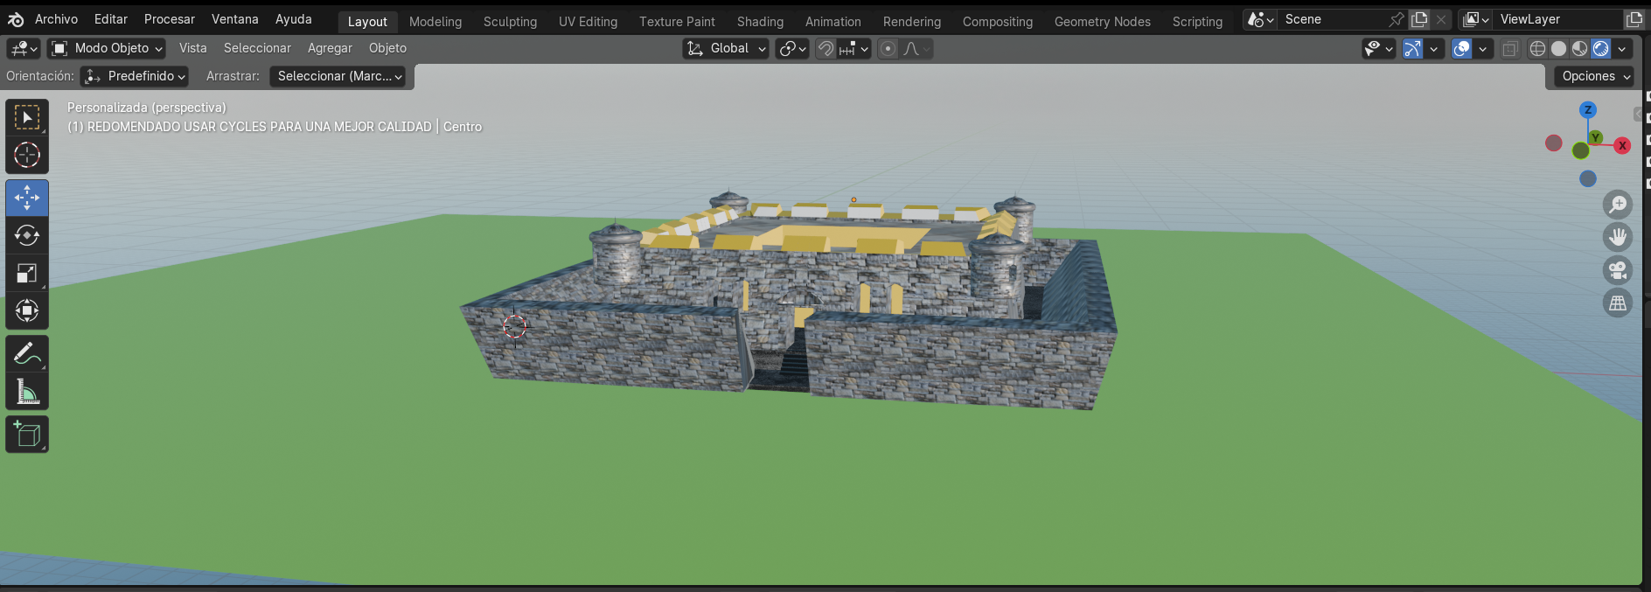Select the Scale tool
The height and width of the screenshot is (592, 1651).
[27, 273]
